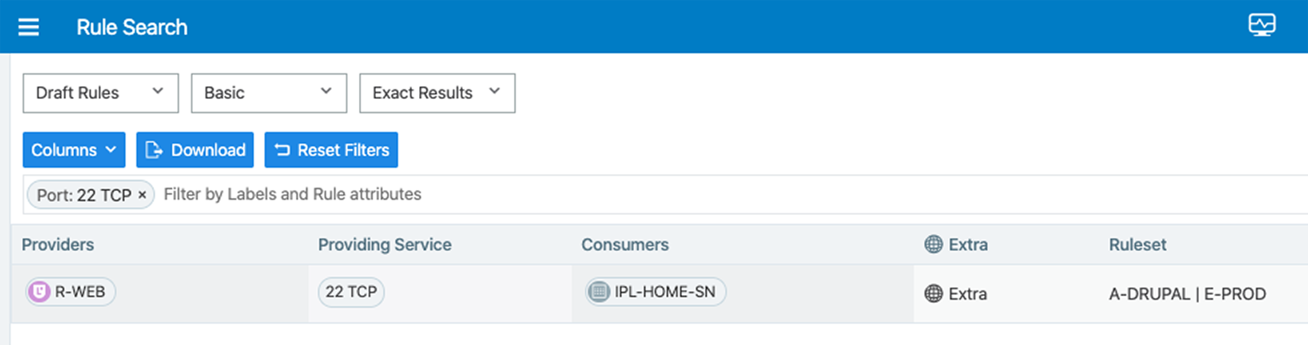This screenshot has height=345, width=1308.
Task: Expand the Columns dropdown button
Action: click(74, 150)
